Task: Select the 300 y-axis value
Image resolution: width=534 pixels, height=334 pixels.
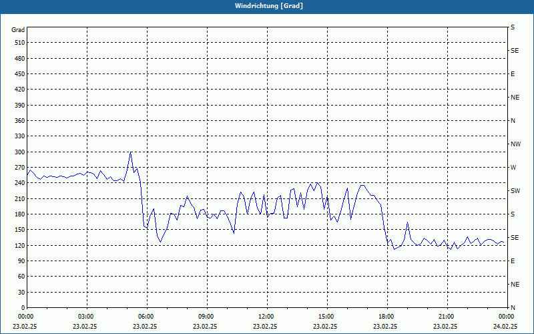Action: coord(20,152)
